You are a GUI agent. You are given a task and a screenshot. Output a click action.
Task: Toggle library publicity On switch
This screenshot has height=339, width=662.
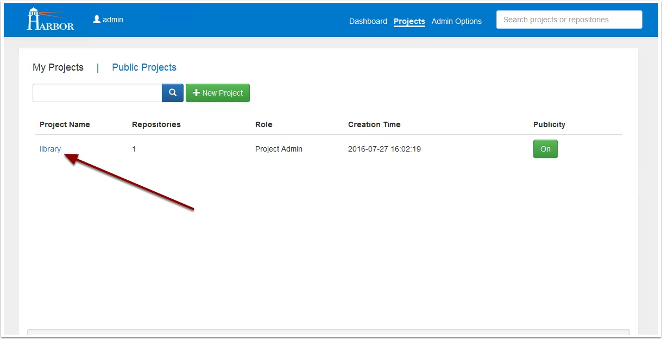tap(545, 149)
